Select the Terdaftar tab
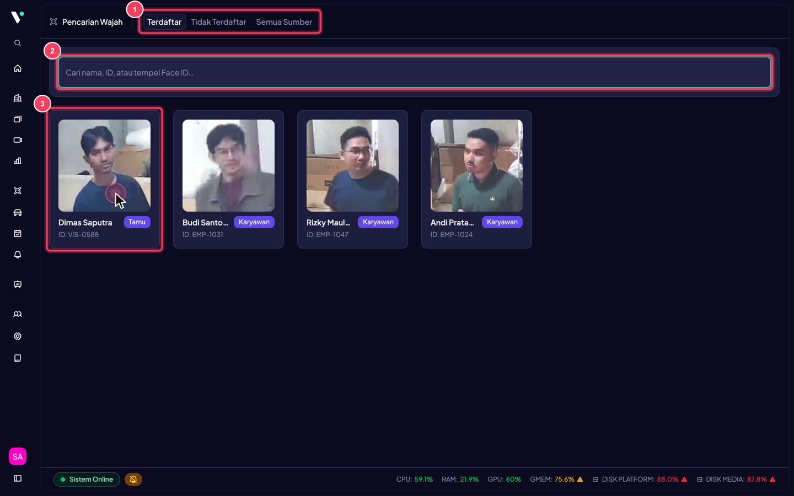The image size is (794, 496). [164, 22]
